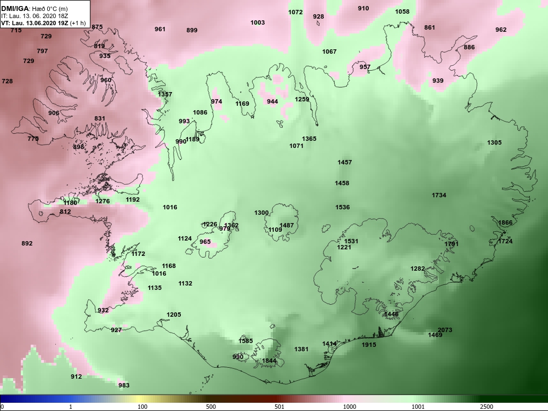Click the 1734 value in the east
Viewport: 548px width, 411px height.
(439, 195)
